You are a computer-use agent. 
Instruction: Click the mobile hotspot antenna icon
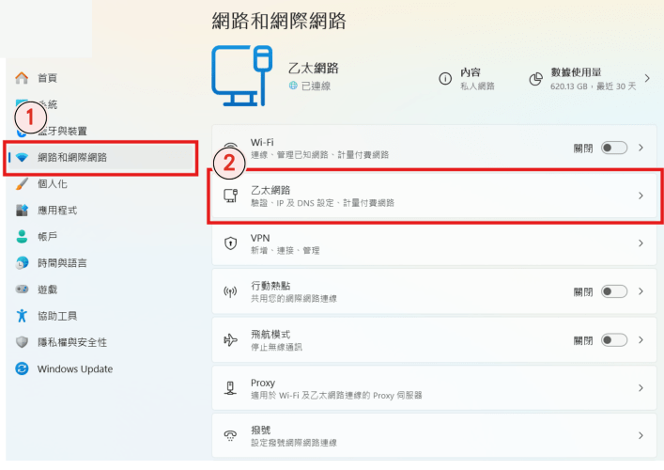pyautogui.click(x=230, y=291)
